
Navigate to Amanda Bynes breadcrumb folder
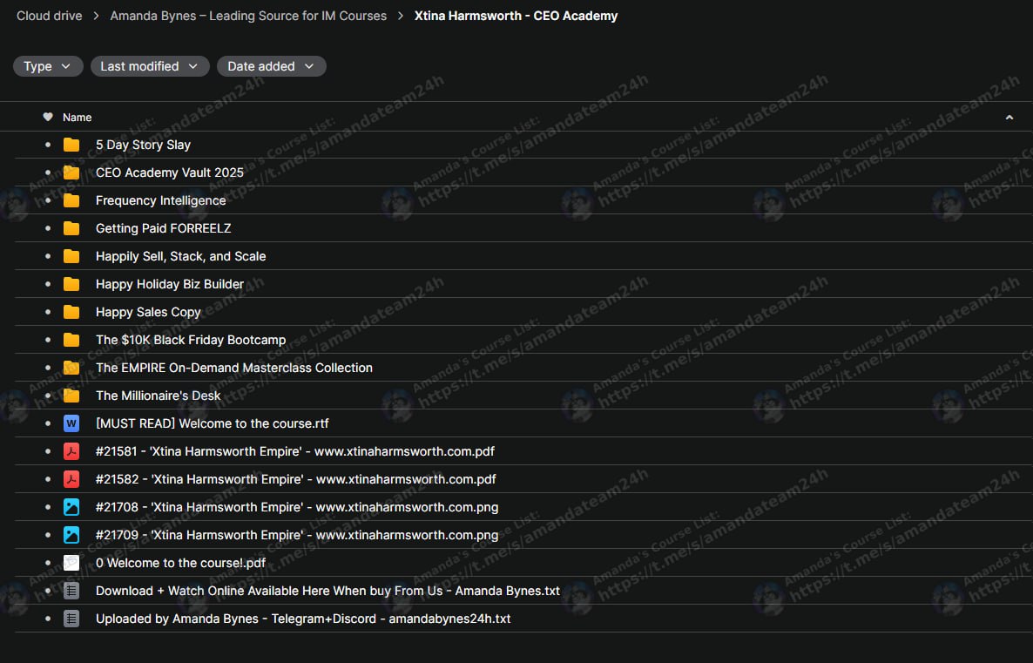pyautogui.click(x=248, y=16)
